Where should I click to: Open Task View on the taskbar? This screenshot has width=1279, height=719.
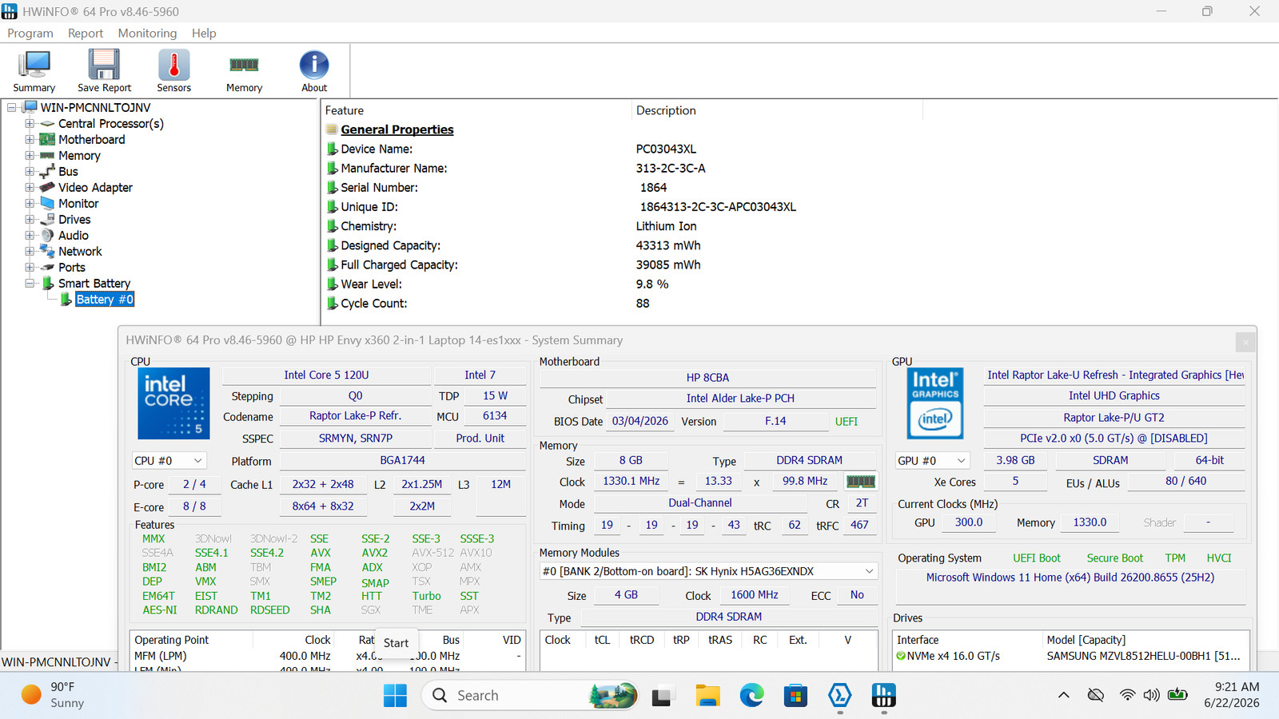point(661,696)
